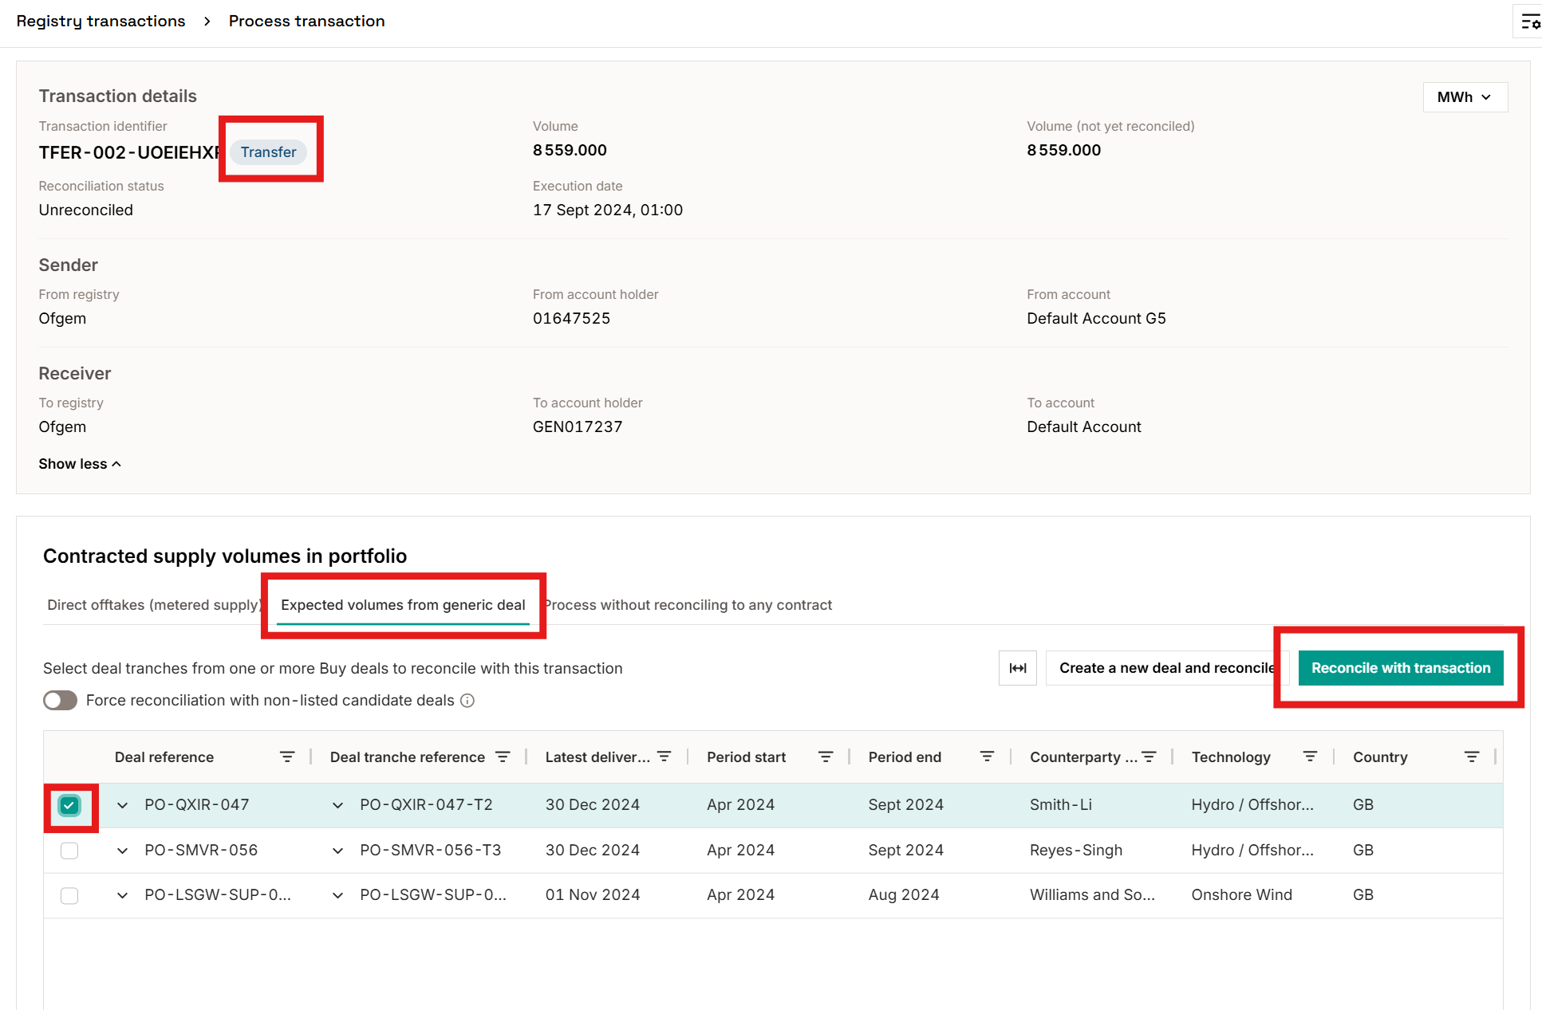Open Process without reconciling to any contract tab

click(x=689, y=605)
